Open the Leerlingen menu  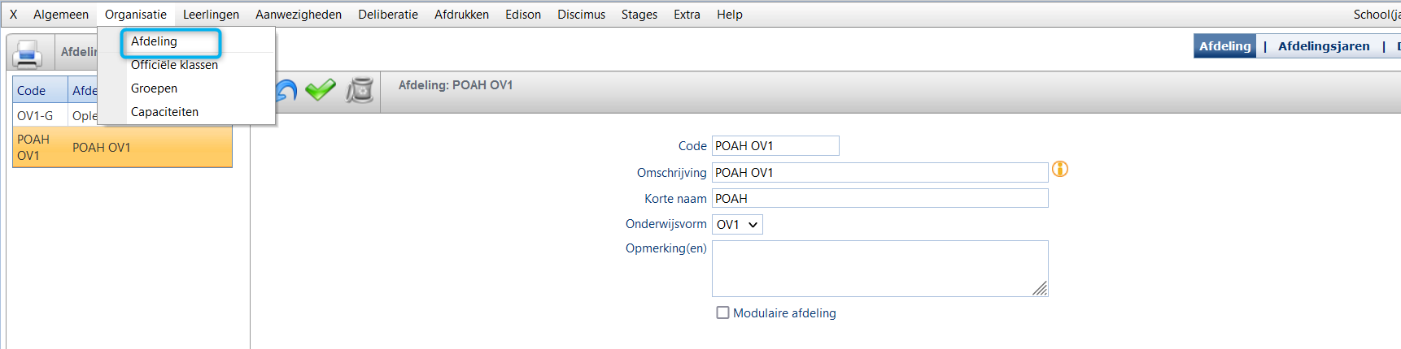coord(211,15)
